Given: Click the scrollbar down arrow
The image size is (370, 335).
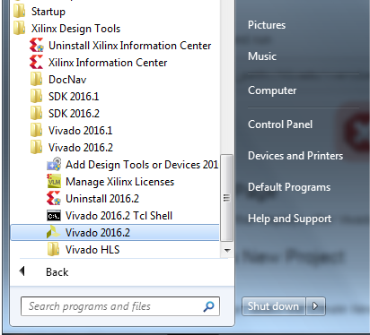Looking at the screenshot, I should pos(227,250).
